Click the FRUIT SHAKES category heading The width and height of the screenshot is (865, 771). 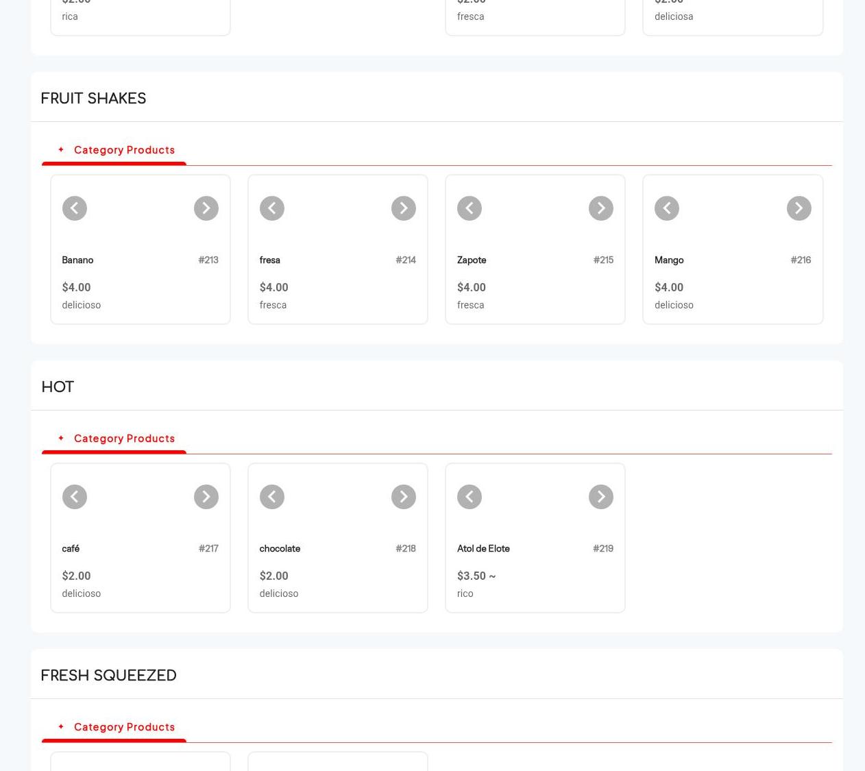(93, 98)
